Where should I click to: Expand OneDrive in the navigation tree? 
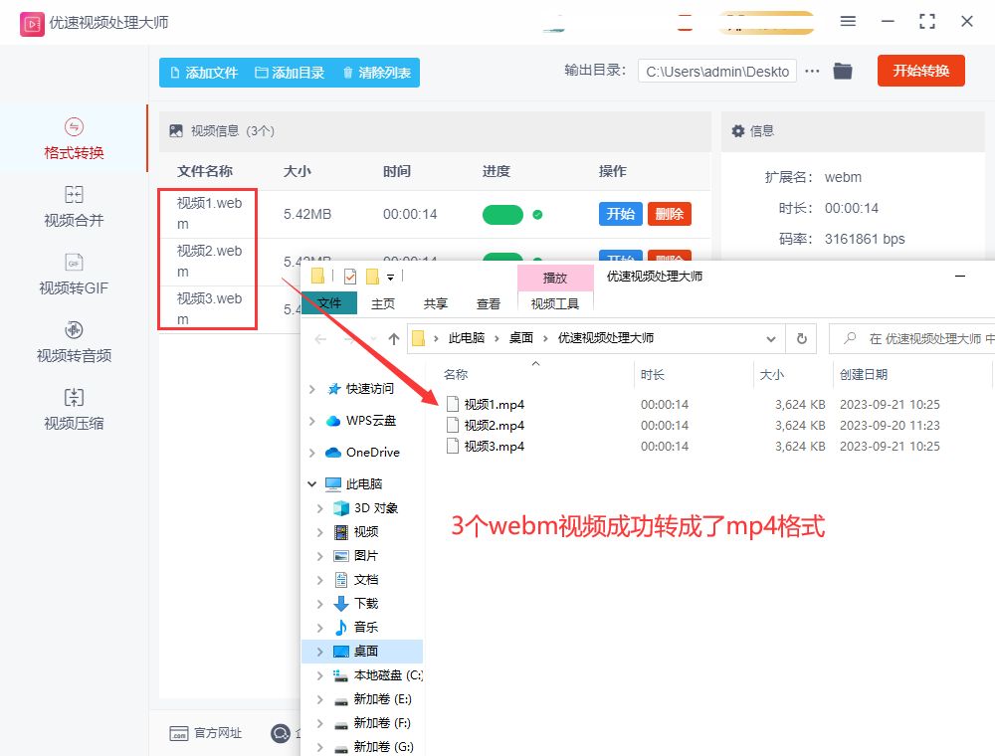pos(311,453)
